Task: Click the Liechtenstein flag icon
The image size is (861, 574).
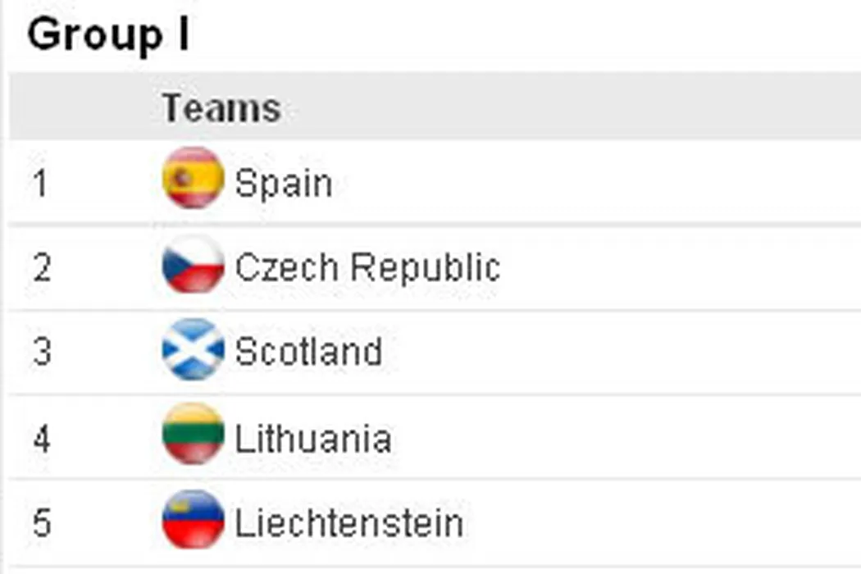Action: click(193, 520)
